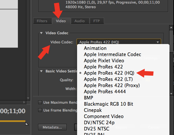Screen dimensions: 174x135
Task: Click preview horizontal scroll right arrow
Action: click(x=24, y=102)
